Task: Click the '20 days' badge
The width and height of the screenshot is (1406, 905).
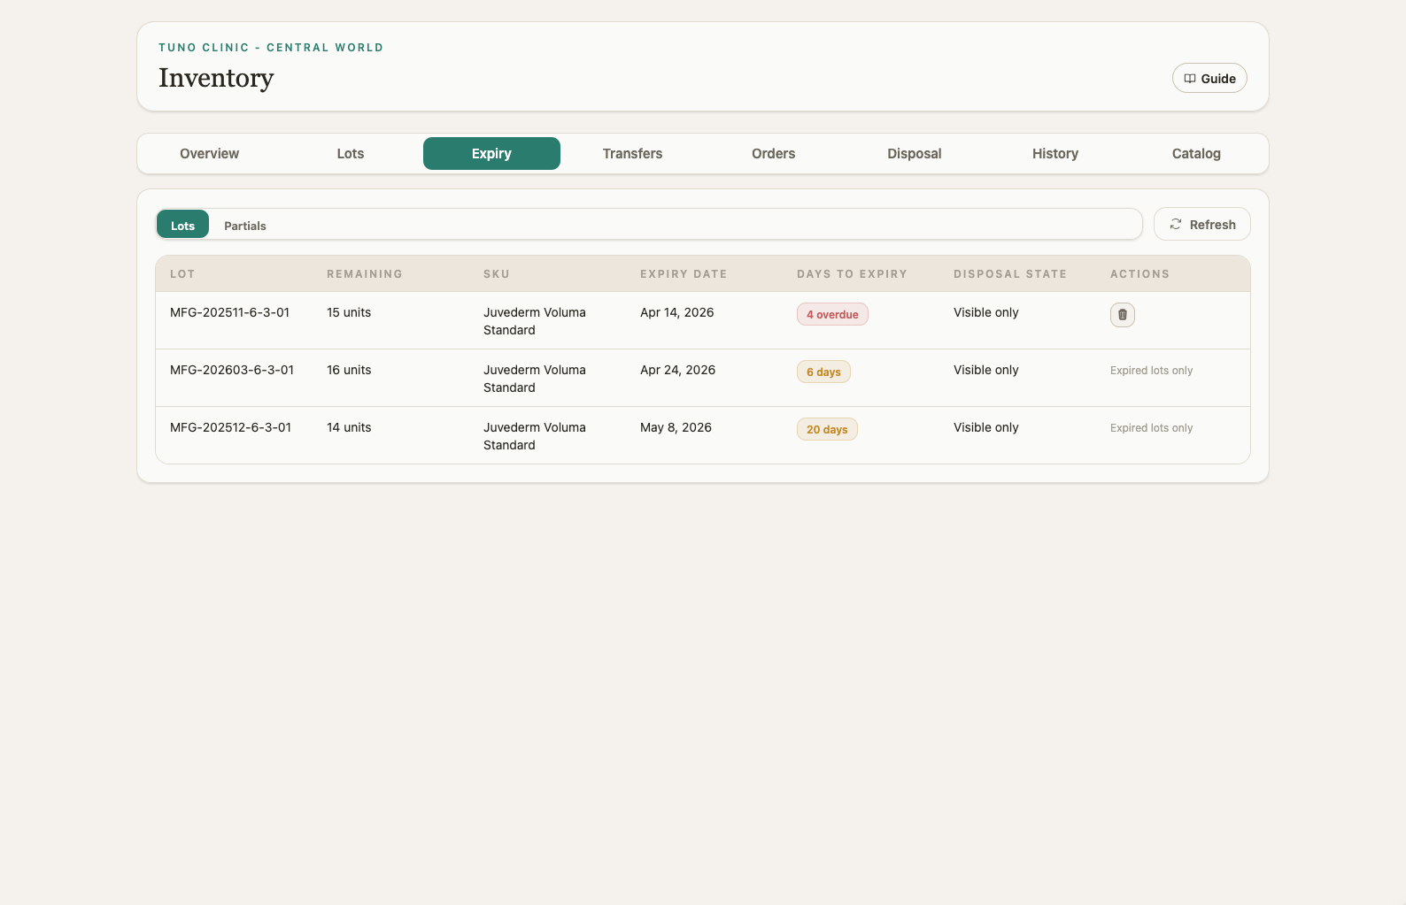Action: point(827,430)
